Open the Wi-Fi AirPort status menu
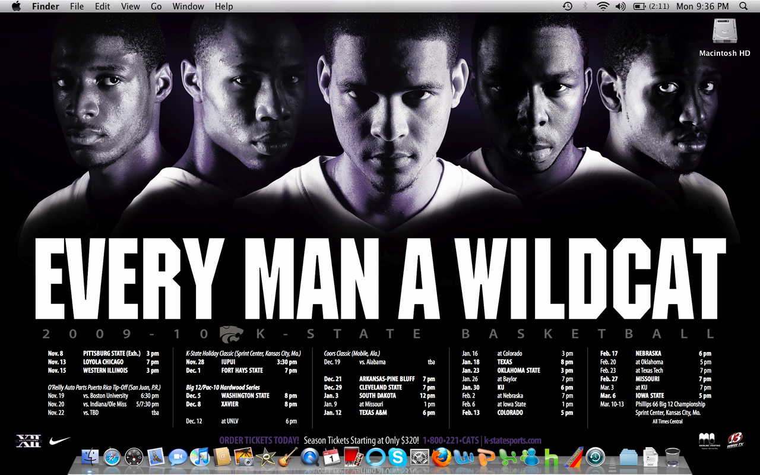Image resolution: width=760 pixels, height=475 pixels. click(x=603, y=7)
